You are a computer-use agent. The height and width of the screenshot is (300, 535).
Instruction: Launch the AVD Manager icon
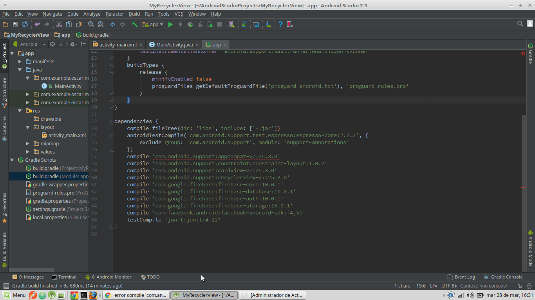pyautogui.click(x=231, y=24)
